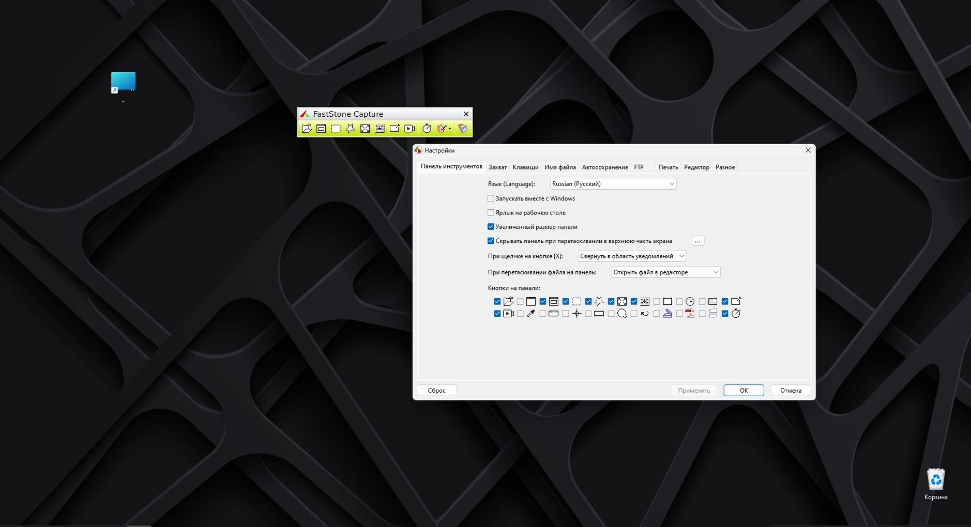Screen dimensions: 971x527
Task: Open Settings clipboard-check icon on FastStone toolbar
Action: pyautogui.click(x=463, y=129)
